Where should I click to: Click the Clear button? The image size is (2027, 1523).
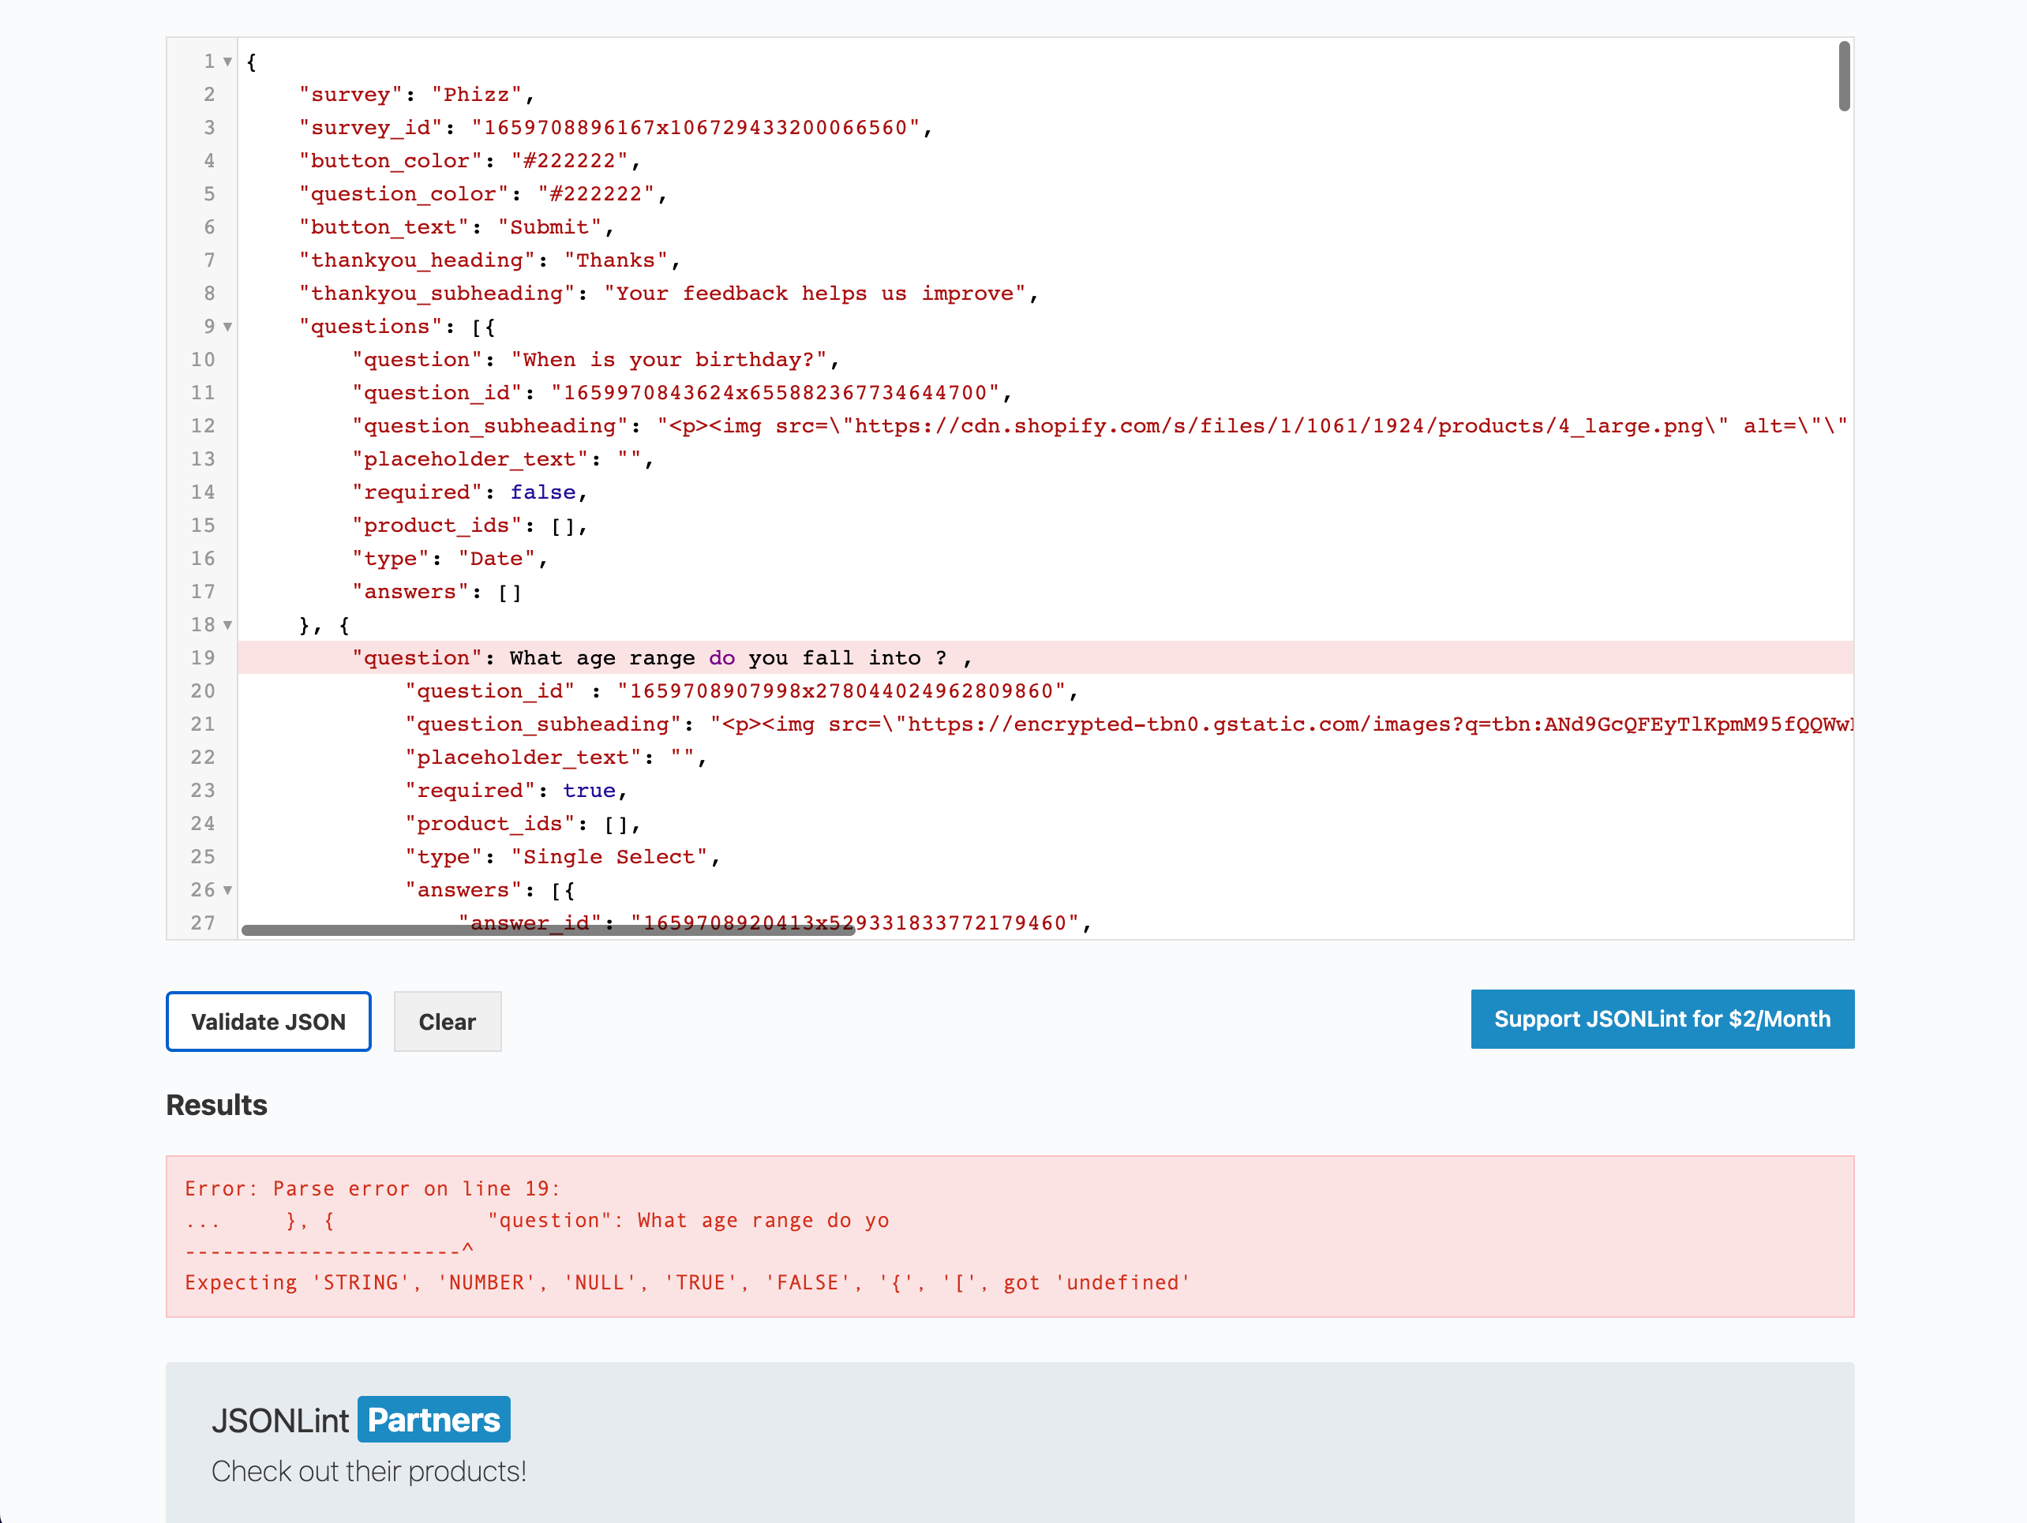448,1021
